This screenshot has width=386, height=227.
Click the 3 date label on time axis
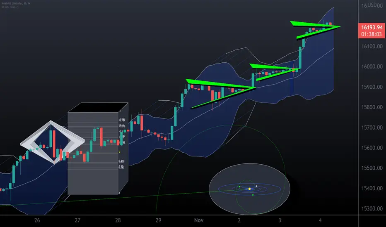click(280, 220)
